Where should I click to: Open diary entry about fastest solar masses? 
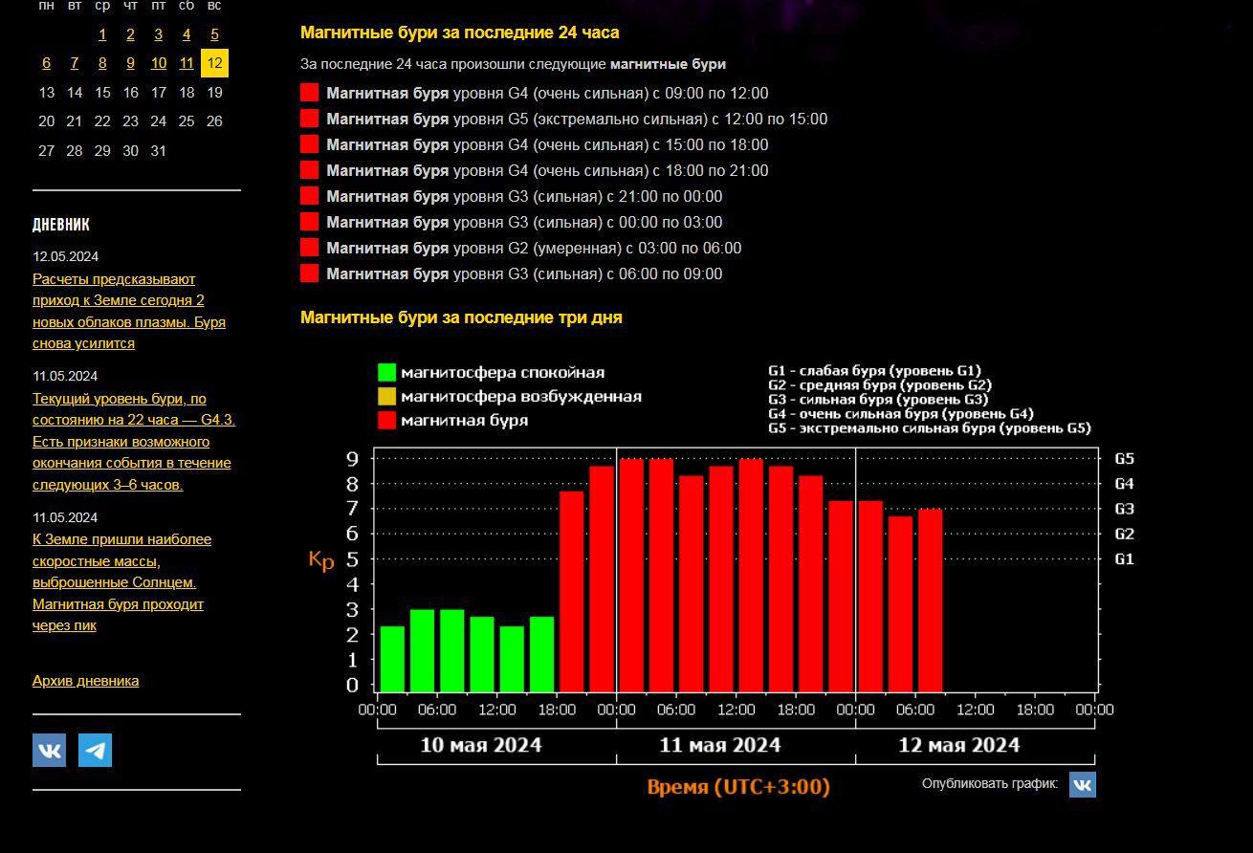(121, 581)
